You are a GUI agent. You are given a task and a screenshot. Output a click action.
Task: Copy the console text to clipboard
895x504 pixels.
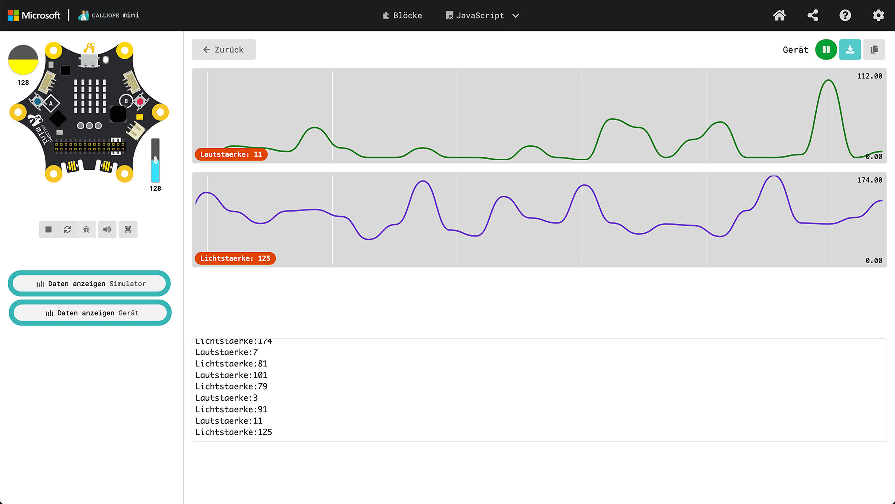tap(874, 50)
